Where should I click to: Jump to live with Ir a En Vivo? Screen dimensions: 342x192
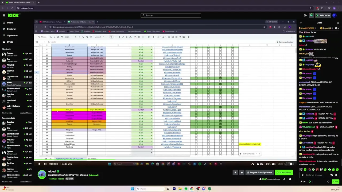67,164
